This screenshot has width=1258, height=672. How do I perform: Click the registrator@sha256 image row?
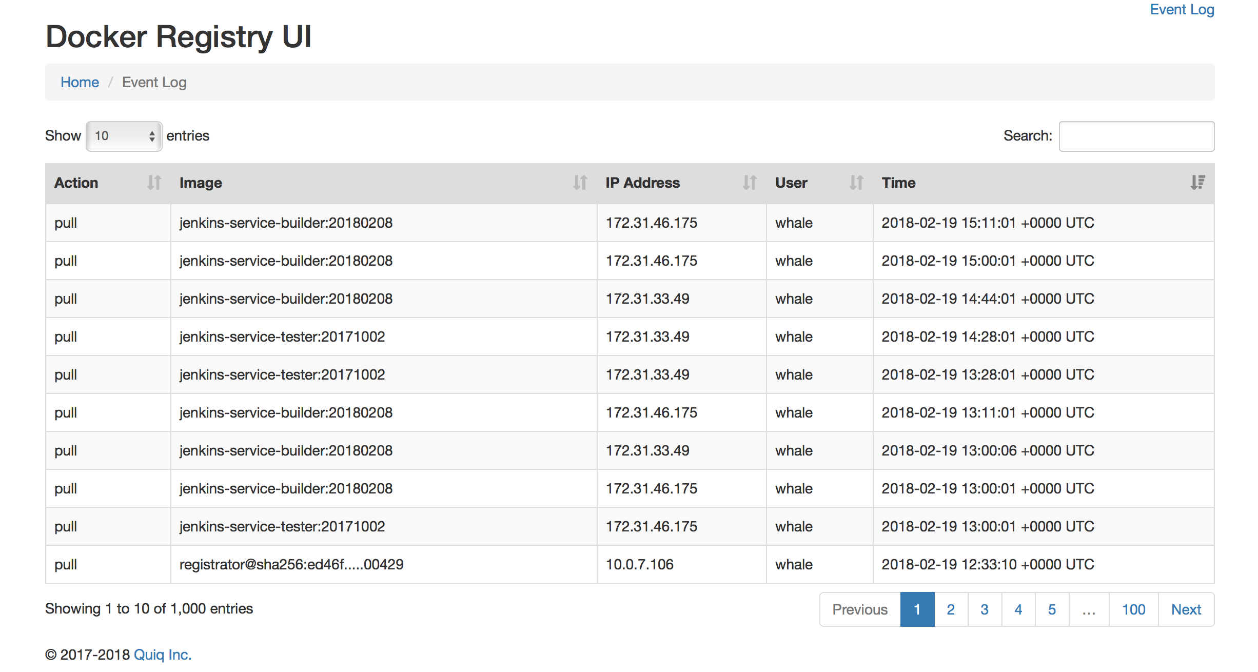[291, 564]
